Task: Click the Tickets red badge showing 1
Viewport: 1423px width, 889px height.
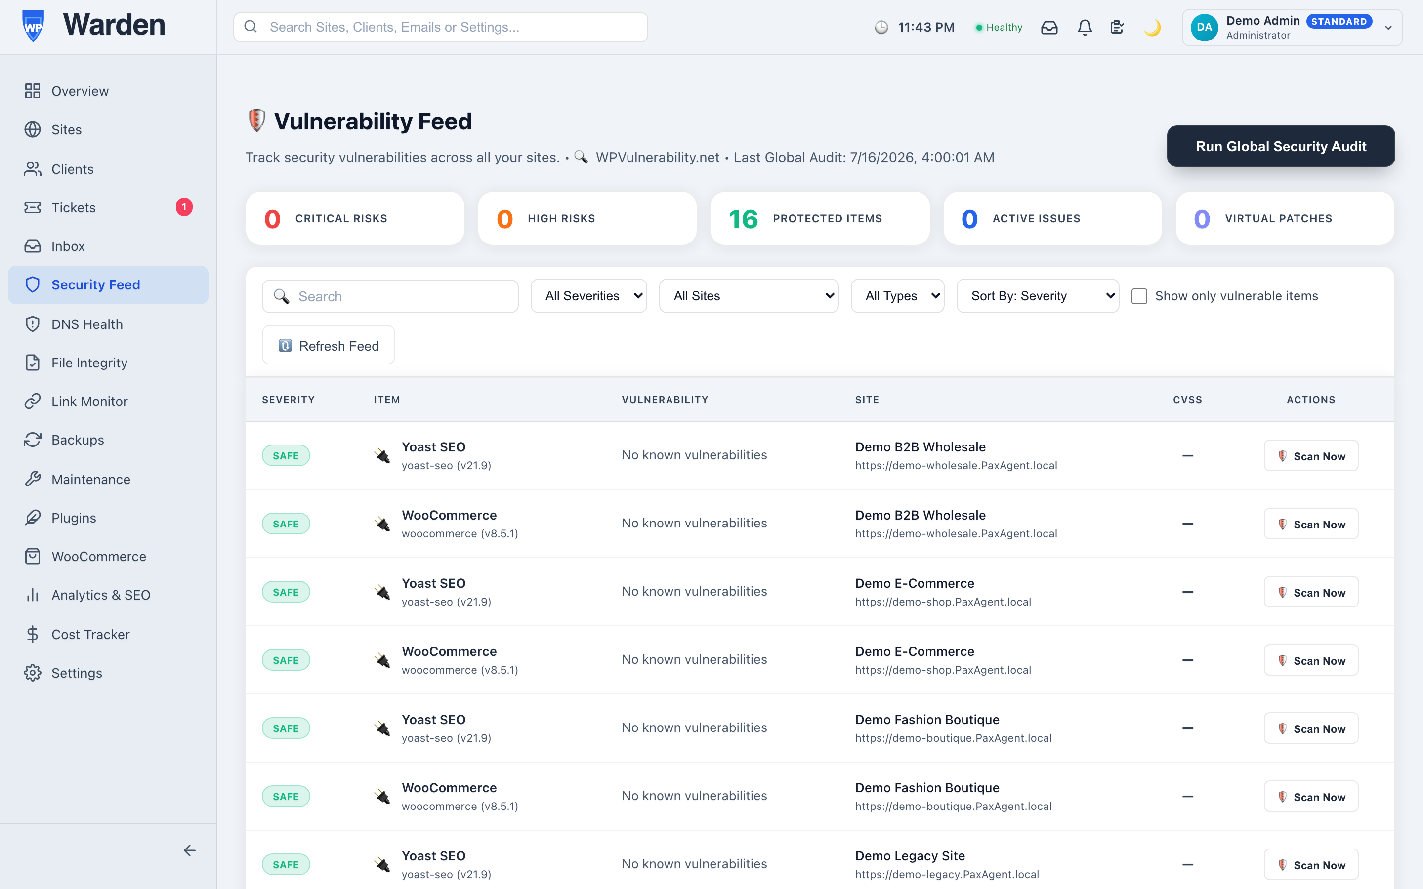Action: coord(184,207)
